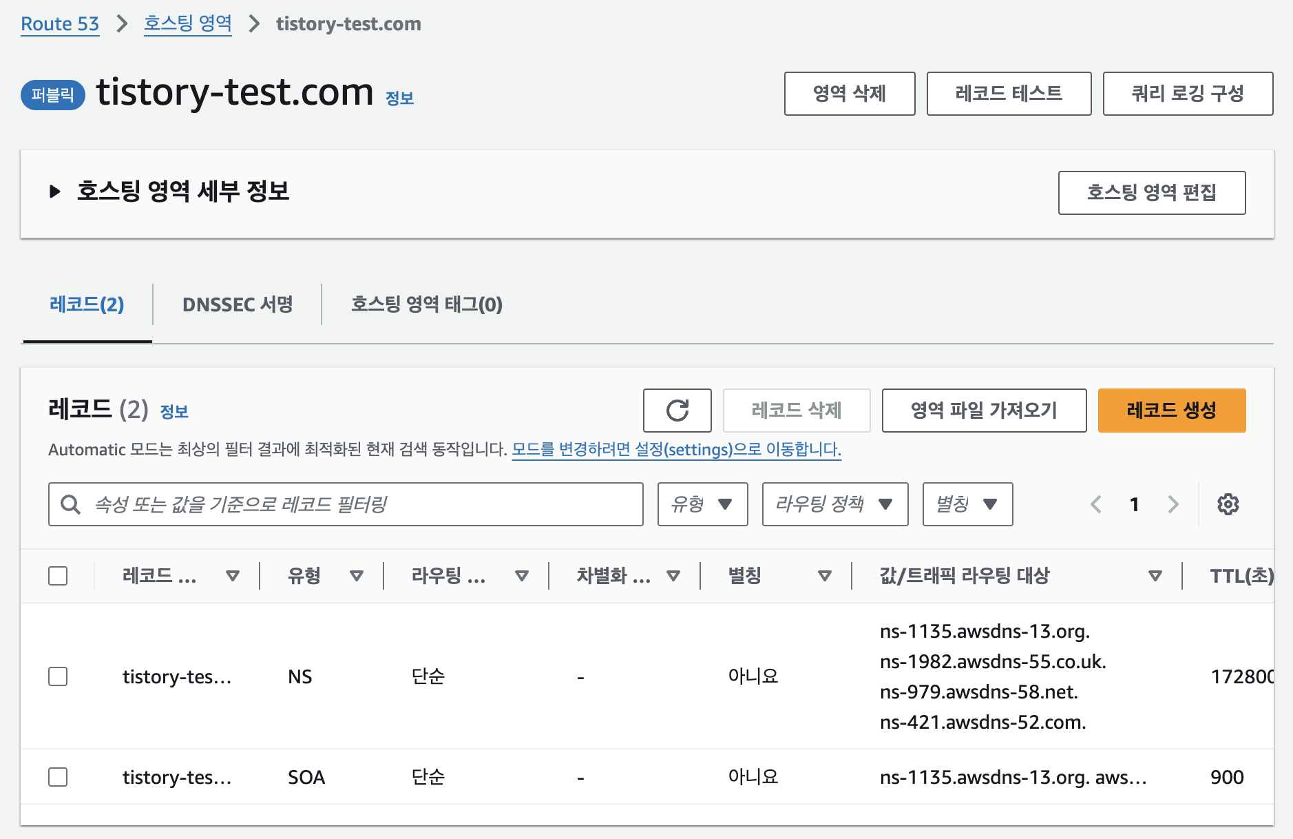The height and width of the screenshot is (839, 1293).
Task: Click the 호스팅 영역 편집 button
Action: [x=1152, y=193]
